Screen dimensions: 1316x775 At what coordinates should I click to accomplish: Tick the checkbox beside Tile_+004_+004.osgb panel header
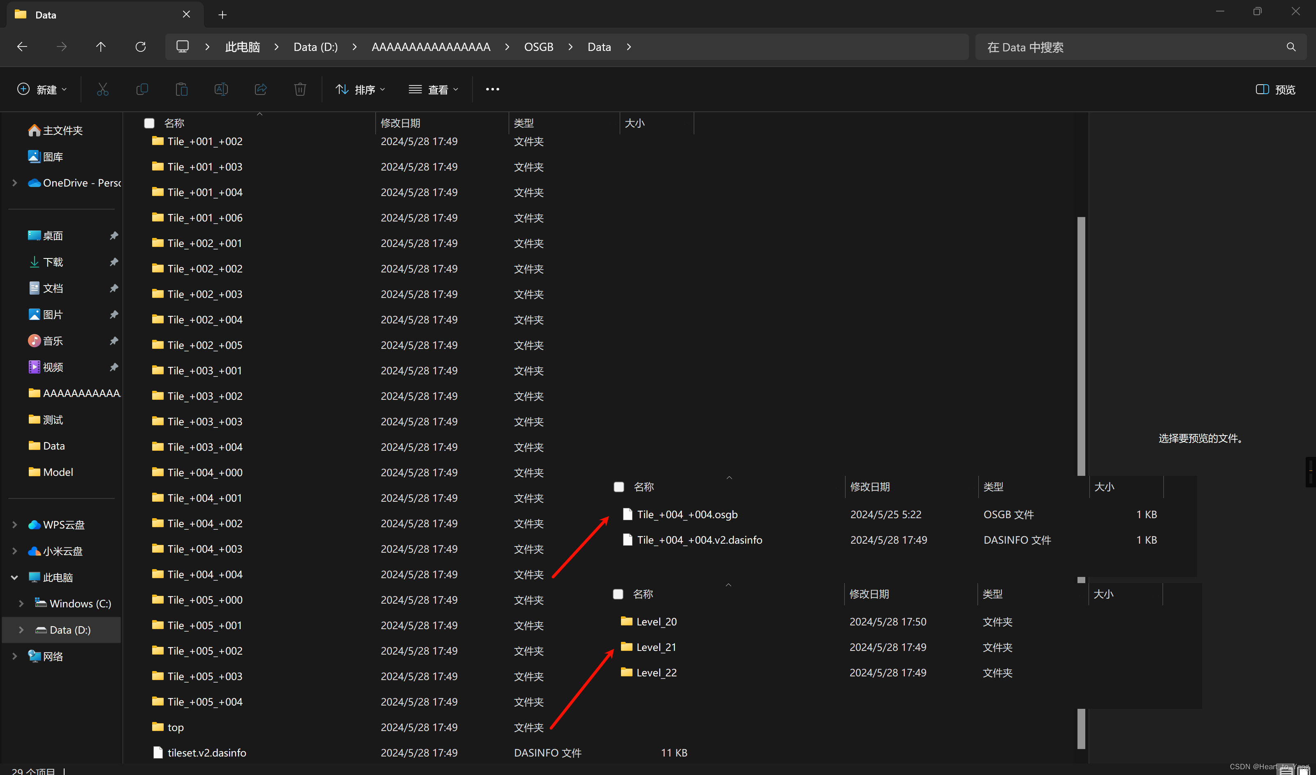click(619, 486)
